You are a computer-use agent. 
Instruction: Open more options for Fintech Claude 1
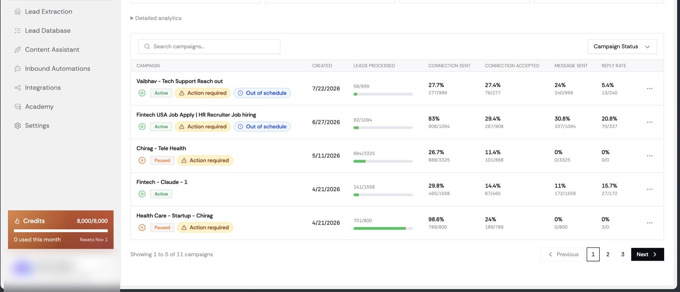pos(649,189)
